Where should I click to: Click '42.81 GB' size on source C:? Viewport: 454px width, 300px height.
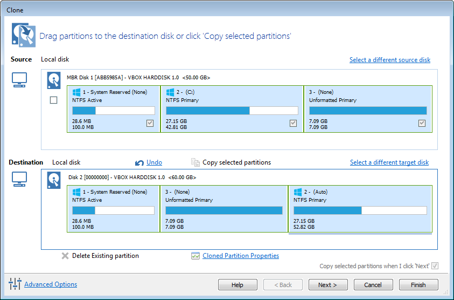pos(176,127)
